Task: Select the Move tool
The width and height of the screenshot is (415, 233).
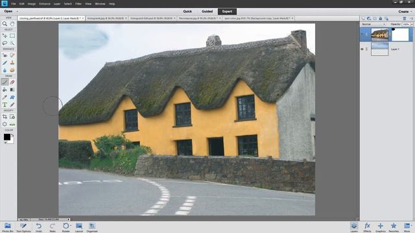Action: 5,36
